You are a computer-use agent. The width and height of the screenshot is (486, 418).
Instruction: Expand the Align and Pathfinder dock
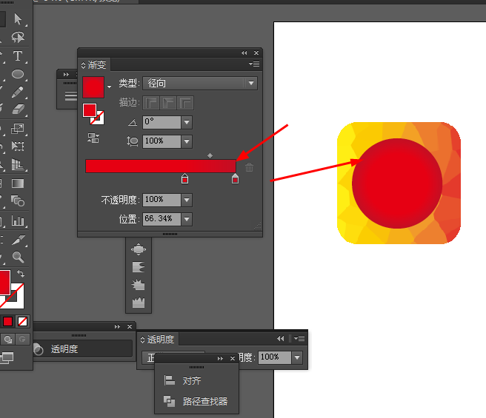point(220,359)
